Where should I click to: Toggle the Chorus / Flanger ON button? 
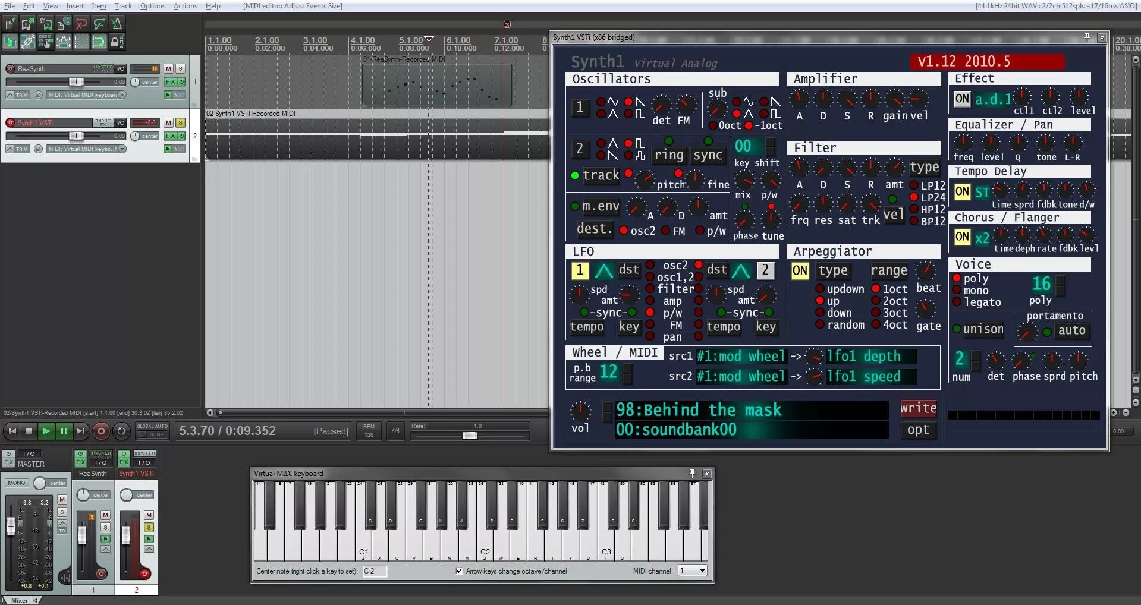click(962, 237)
